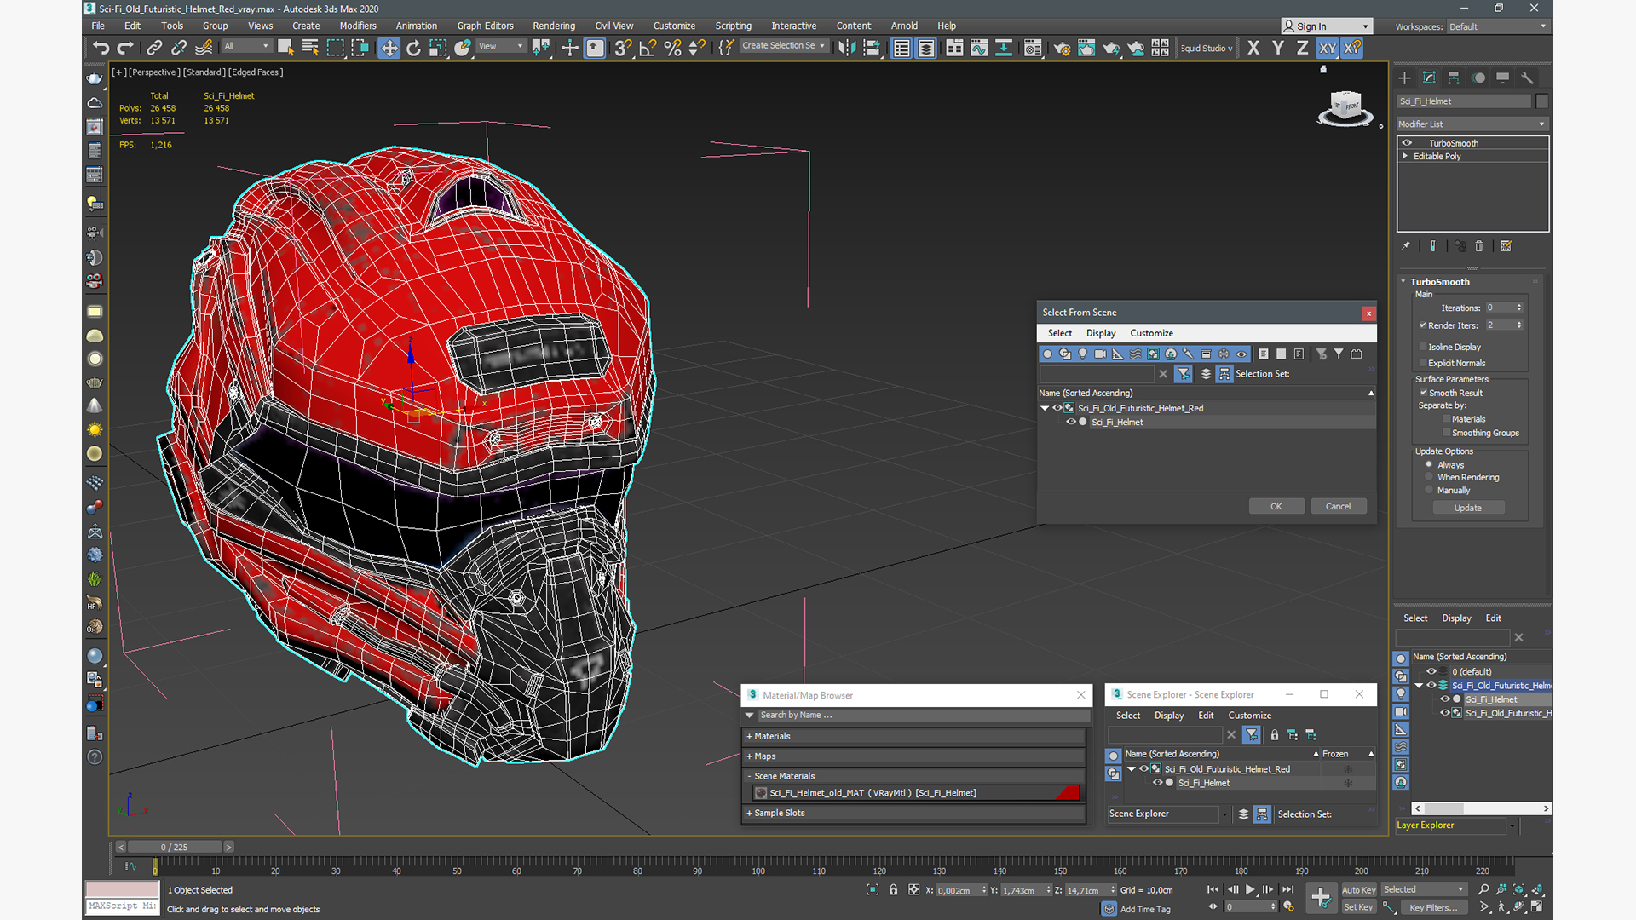Image resolution: width=1636 pixels, height=920 pixels.
Task: Open the Select by Name tool
Action: [310, 48]
